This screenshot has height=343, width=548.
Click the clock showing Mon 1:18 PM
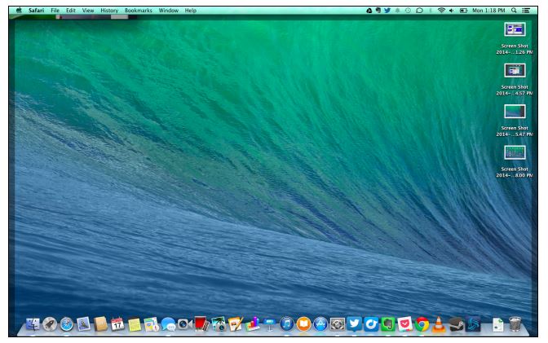tap(488, 11)
